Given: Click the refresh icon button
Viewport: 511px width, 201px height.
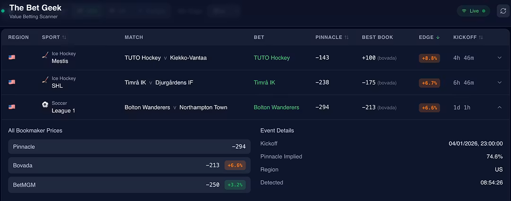Looking at the screenshot, I should tap(503, 11).
